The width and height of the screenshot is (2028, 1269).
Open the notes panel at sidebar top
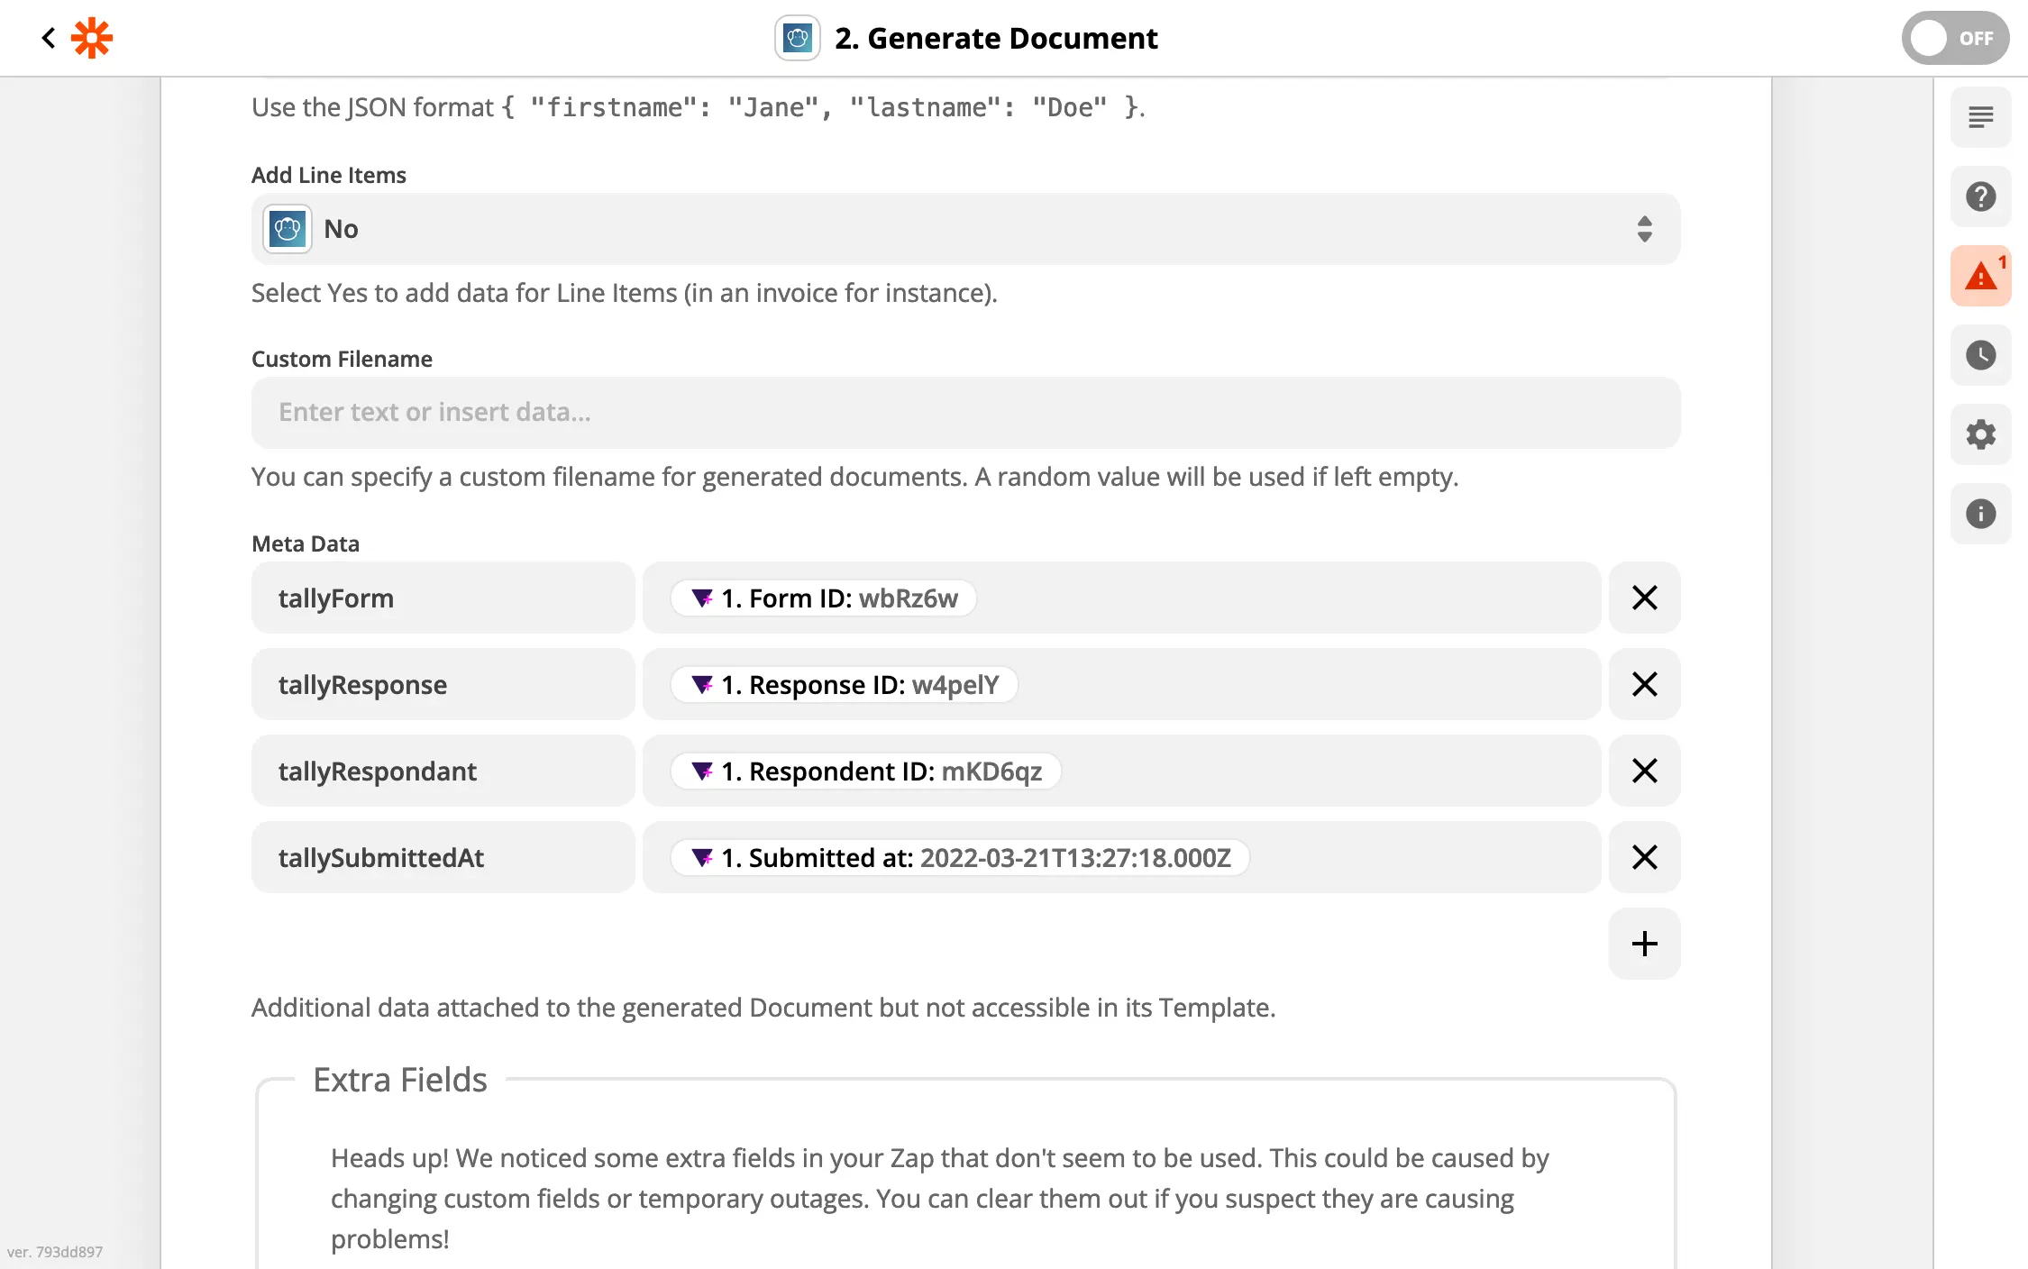[1980, 117]
